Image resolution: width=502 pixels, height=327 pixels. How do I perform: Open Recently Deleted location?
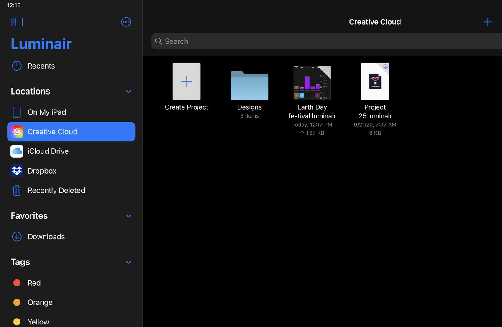point(72,190)
